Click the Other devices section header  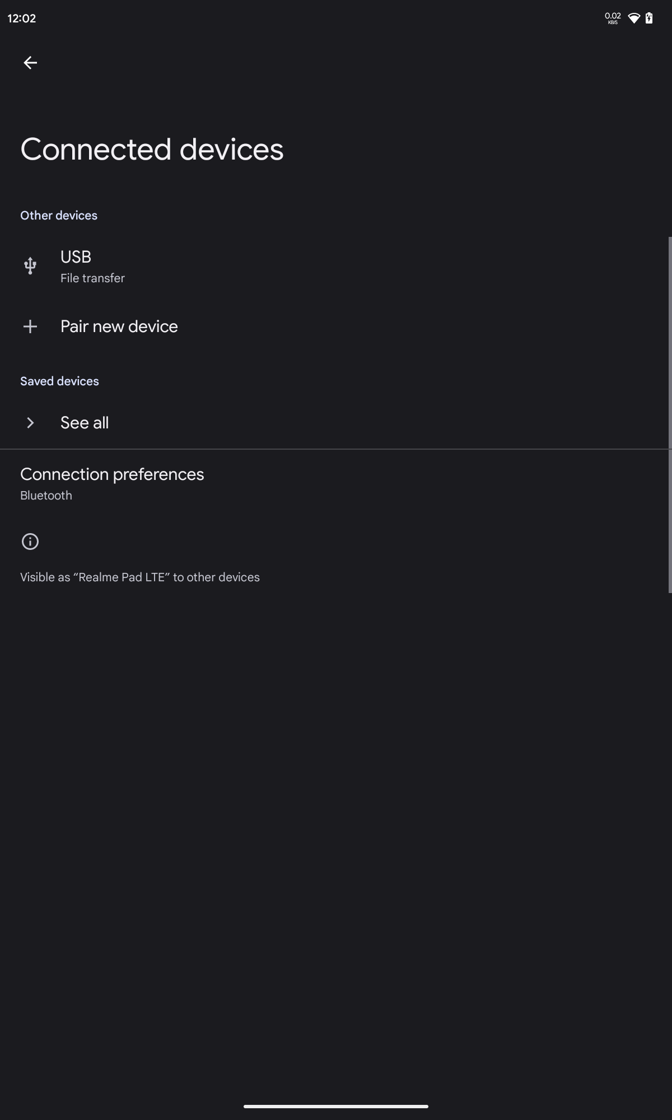pyautogui.click(x=59, y=216)
